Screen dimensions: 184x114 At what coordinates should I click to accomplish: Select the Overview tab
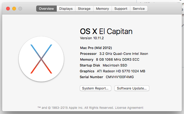click(46, 9)
